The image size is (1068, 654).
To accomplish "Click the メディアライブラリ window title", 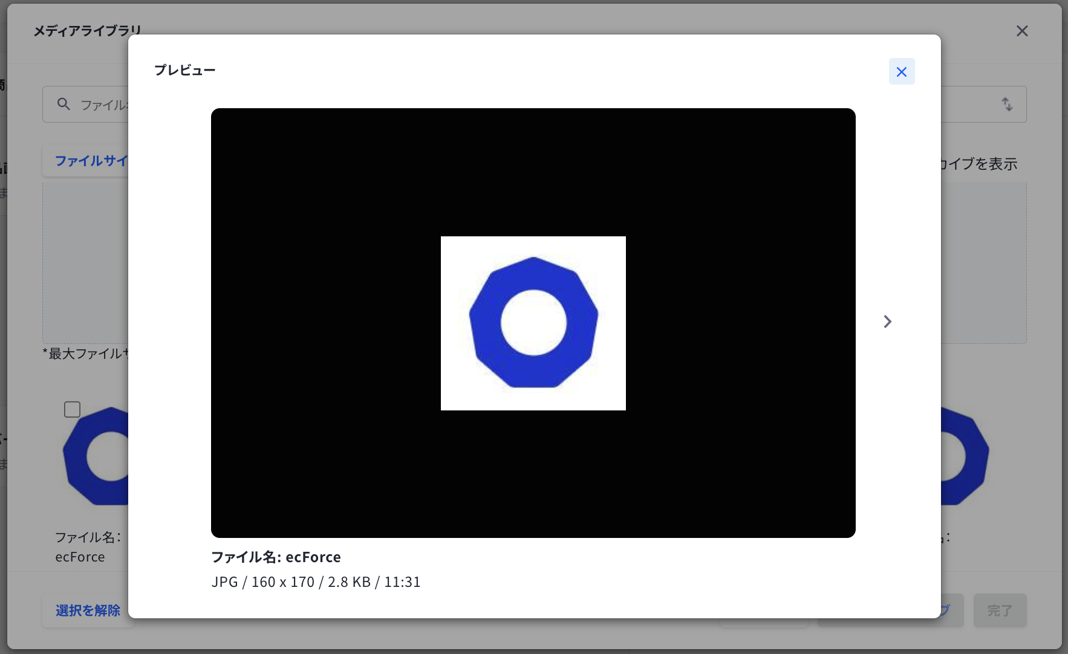I will coord(87,31).
